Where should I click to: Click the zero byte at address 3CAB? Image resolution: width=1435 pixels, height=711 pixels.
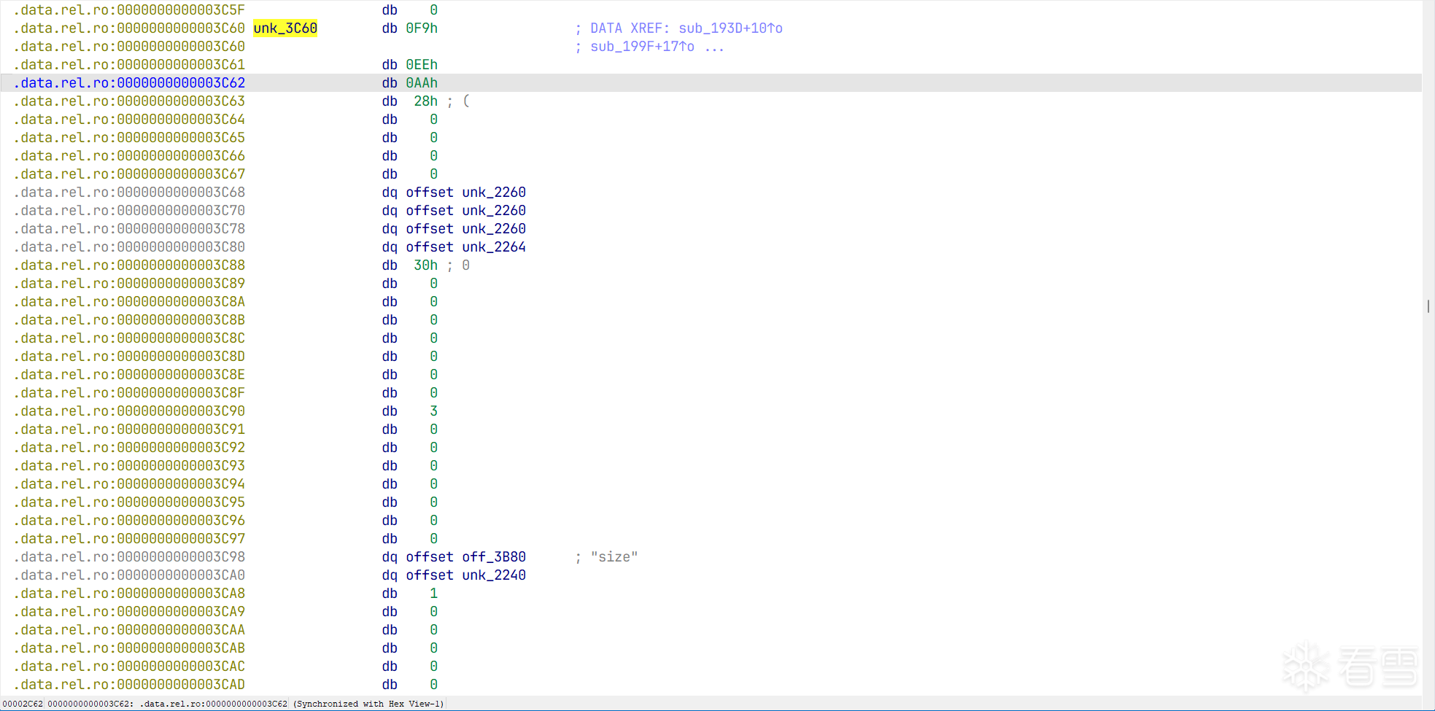tap(434, 648)
